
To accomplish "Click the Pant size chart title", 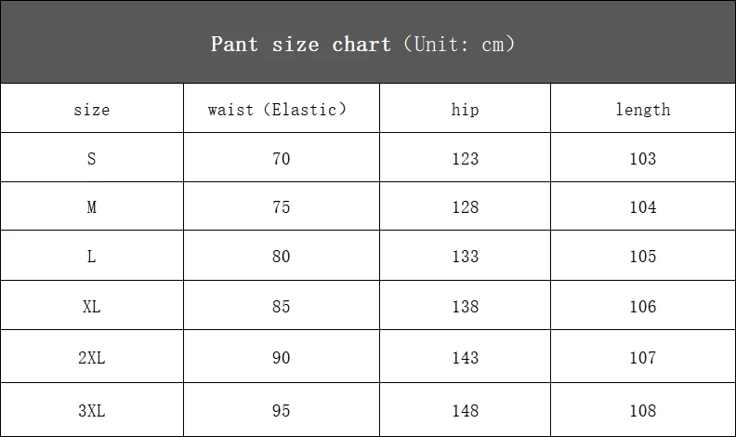I will (362, 44).
